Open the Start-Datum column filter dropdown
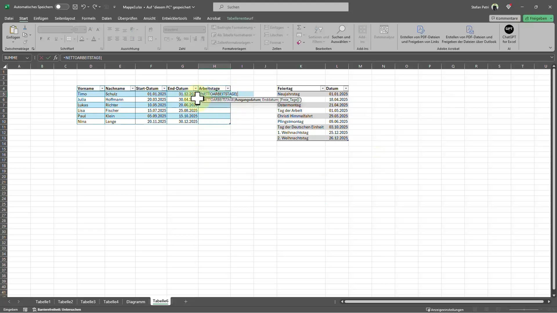Image resolution: width=557 pixels, height=313 pixels. click(164, 88)
